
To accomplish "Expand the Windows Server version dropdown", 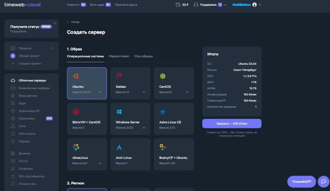I will [144, 128].
